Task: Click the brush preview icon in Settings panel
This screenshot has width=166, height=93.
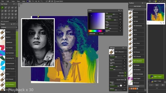Action: 112,52
